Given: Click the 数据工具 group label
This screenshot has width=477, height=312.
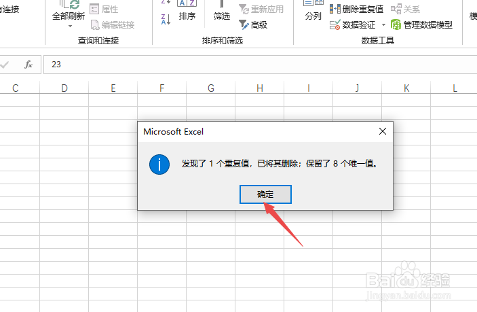Looking at the screenshot, I should (378, 40).
